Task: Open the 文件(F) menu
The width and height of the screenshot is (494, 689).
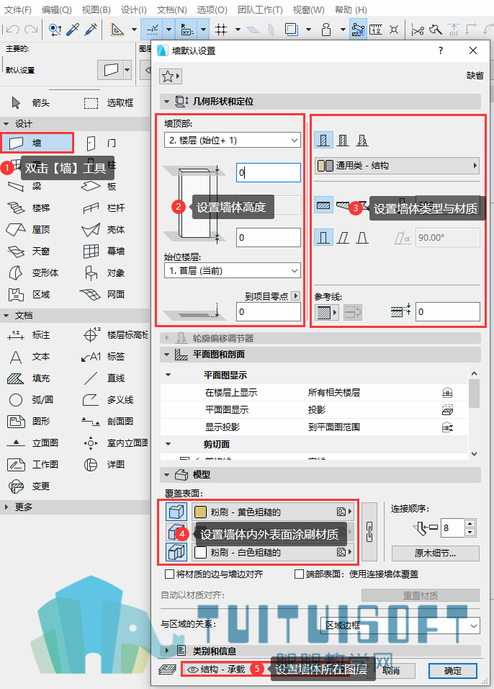Action: click(x=18, y=9)
